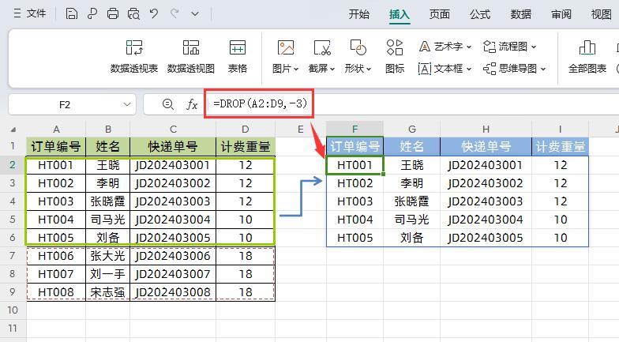Viewport: 619px width, 342px height.
Task: Switch to the 数据 data tab
Action: [x=521, y=14]
